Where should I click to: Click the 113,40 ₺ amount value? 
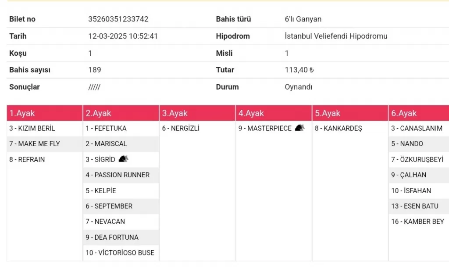click(x=299, y=70)
